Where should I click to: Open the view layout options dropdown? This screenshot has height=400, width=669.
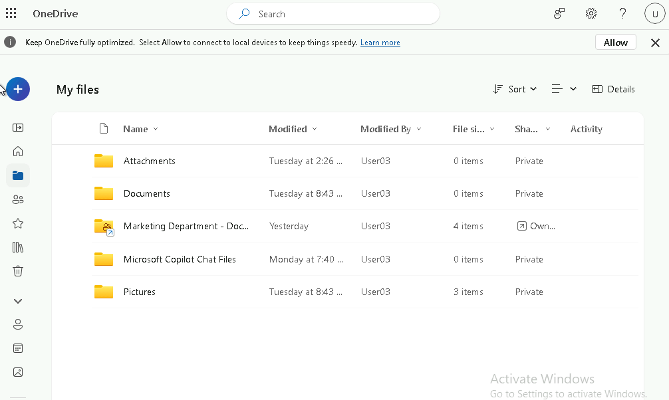(564, 89)
